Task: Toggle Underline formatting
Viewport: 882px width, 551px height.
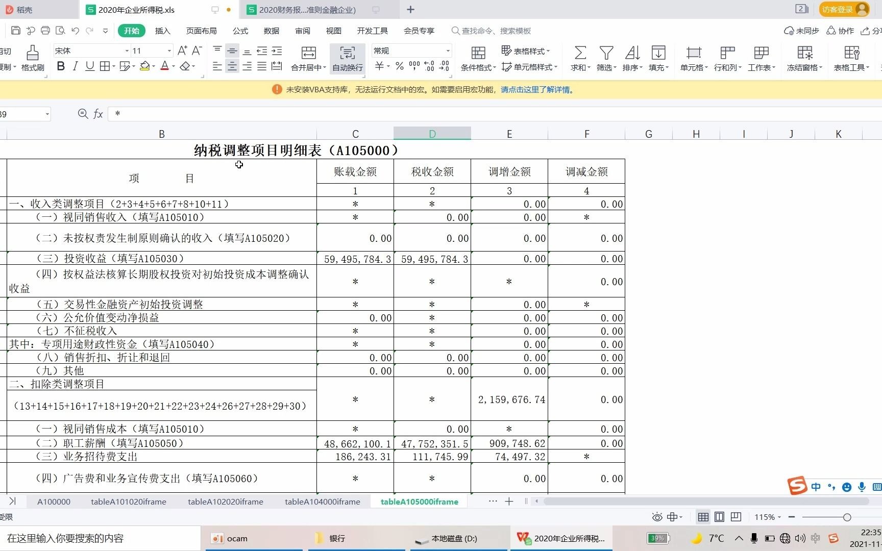Action: click(x=90, y=66)
